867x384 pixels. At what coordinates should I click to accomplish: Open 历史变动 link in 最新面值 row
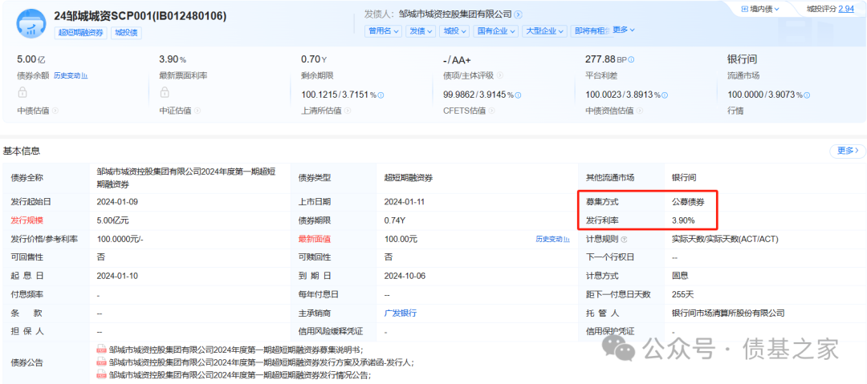coord(552,239)
